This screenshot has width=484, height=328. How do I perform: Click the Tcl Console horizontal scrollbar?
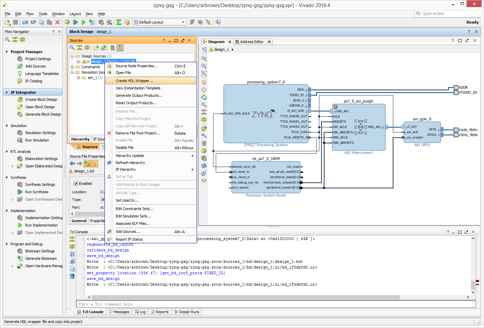pyautogui.click(x=245, y=297)
